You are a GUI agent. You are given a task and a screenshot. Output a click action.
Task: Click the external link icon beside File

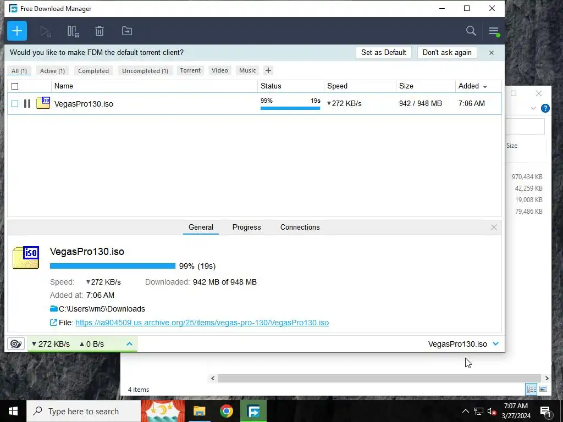[53, 322]
